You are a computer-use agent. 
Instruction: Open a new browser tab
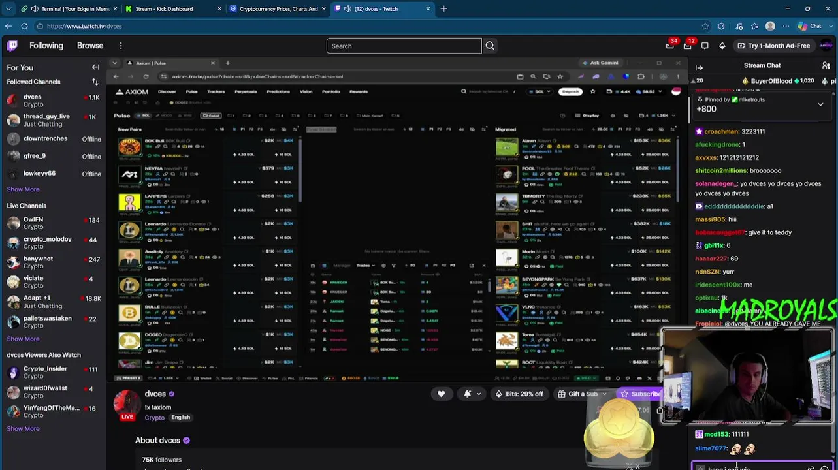443,9
